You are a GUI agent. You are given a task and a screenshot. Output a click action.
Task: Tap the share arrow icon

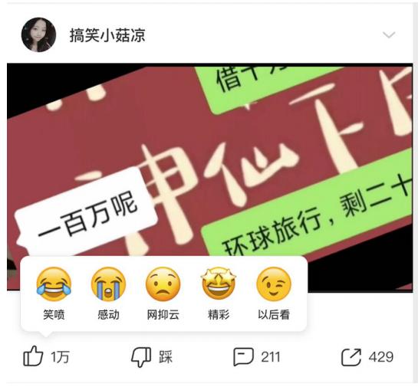tap(351, 357)
